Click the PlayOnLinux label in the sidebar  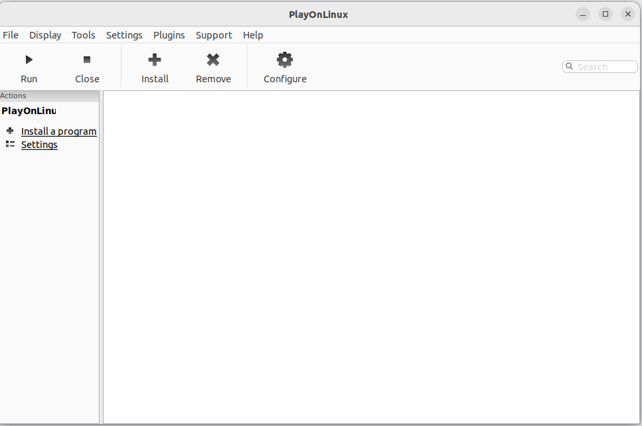coord(29,111)
